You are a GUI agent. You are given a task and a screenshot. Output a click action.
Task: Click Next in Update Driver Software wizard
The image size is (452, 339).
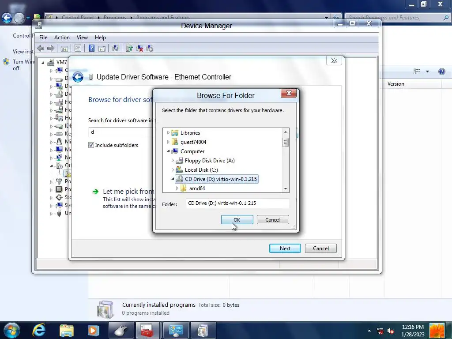click(x=285, y=249)
